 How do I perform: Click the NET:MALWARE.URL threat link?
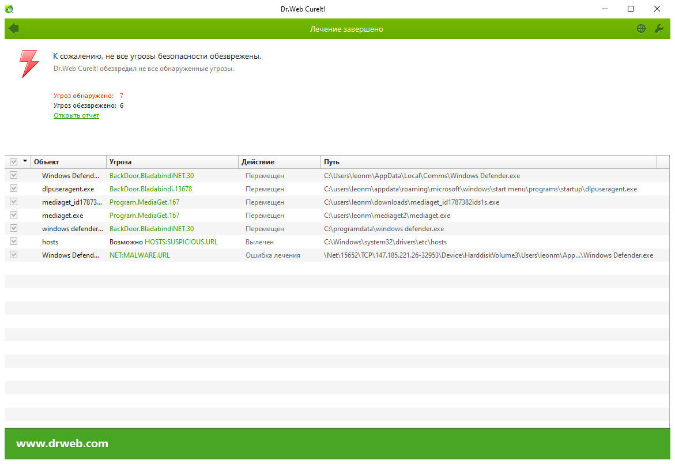click(139, 255)
